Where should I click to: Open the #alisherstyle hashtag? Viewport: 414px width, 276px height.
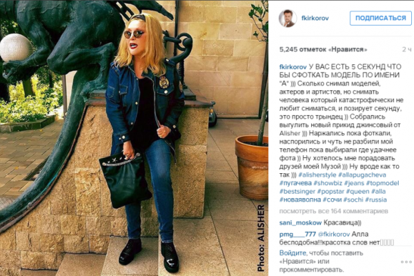pos(317,175)
